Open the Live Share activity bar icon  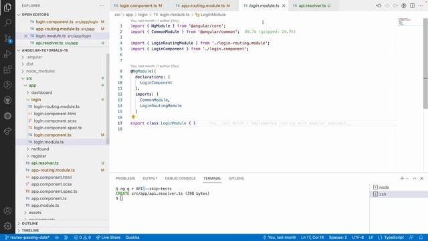7,131
